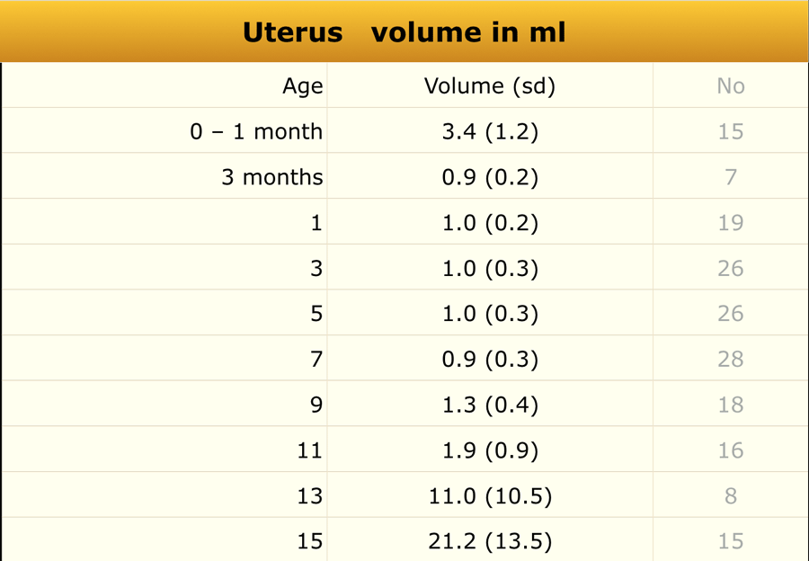Click the "Uterus volume in ml" title bar

pos(404,32)
